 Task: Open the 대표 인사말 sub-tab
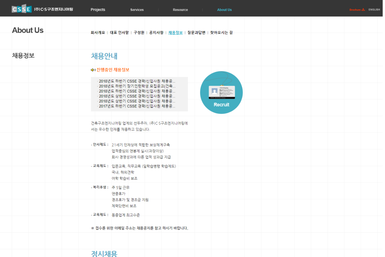coord(119,33)
